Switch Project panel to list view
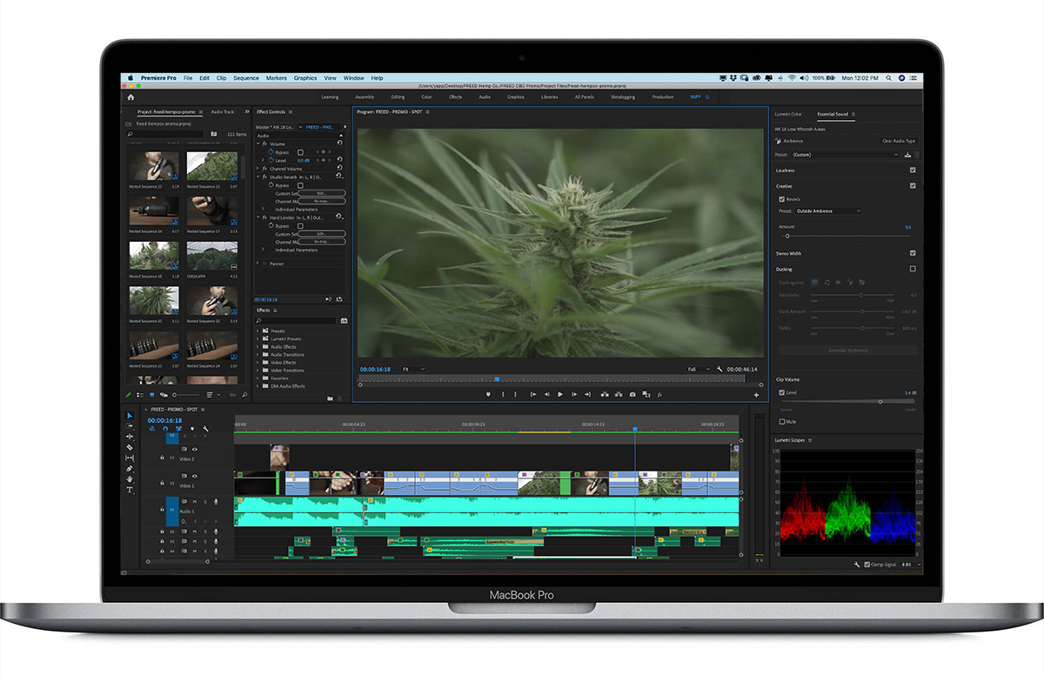Viewport: 1044px width, 676px height. click(140, 395)
